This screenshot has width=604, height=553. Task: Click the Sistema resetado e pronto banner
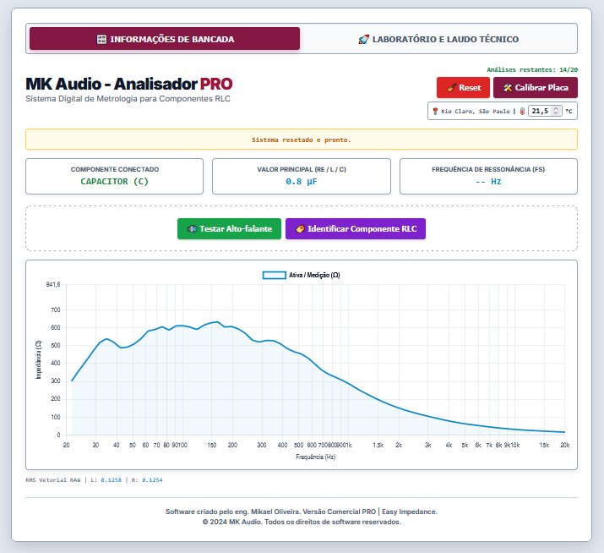302,140
